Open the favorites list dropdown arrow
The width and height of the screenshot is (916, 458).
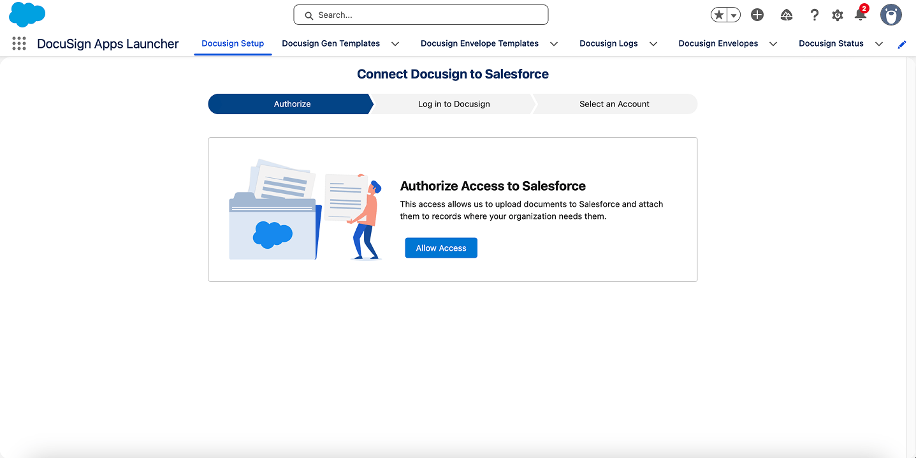(734, 15)
